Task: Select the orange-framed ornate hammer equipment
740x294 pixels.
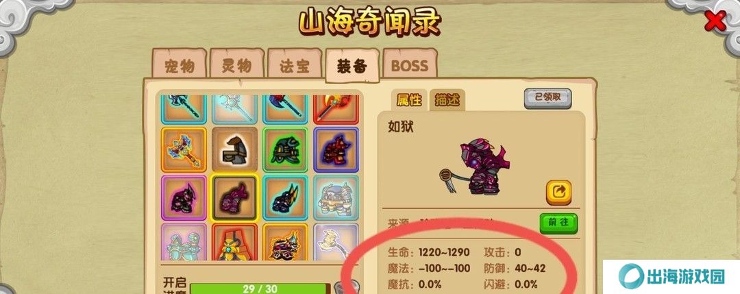Action: pos(184,149)
